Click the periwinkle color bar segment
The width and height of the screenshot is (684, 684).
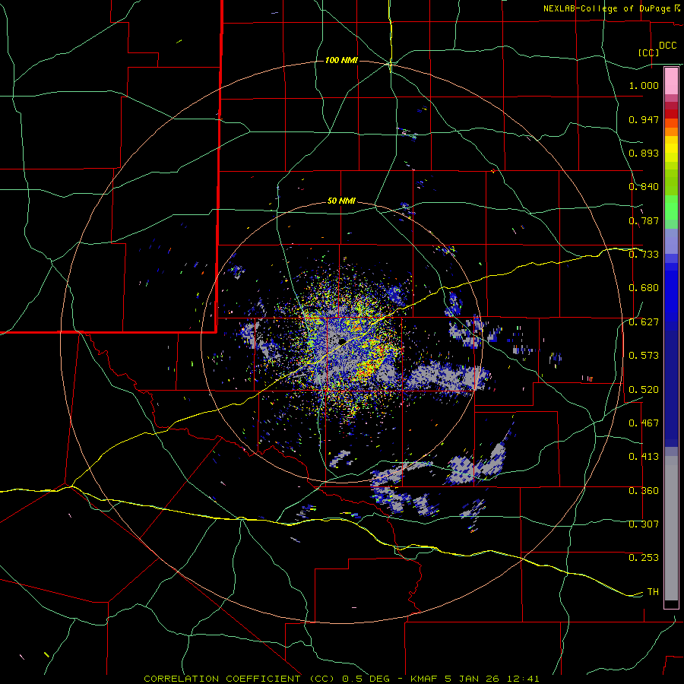[x=671, y=241]
